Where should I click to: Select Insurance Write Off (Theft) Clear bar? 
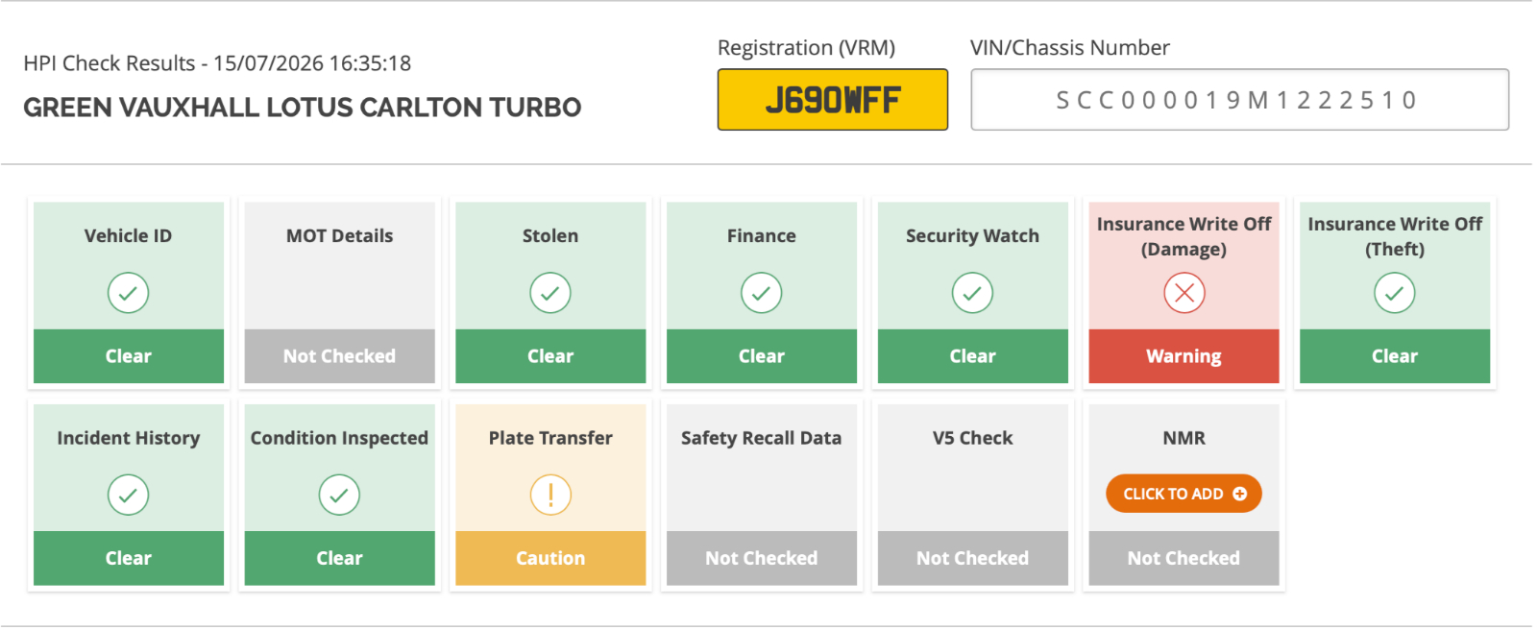tap(1395, 356)
